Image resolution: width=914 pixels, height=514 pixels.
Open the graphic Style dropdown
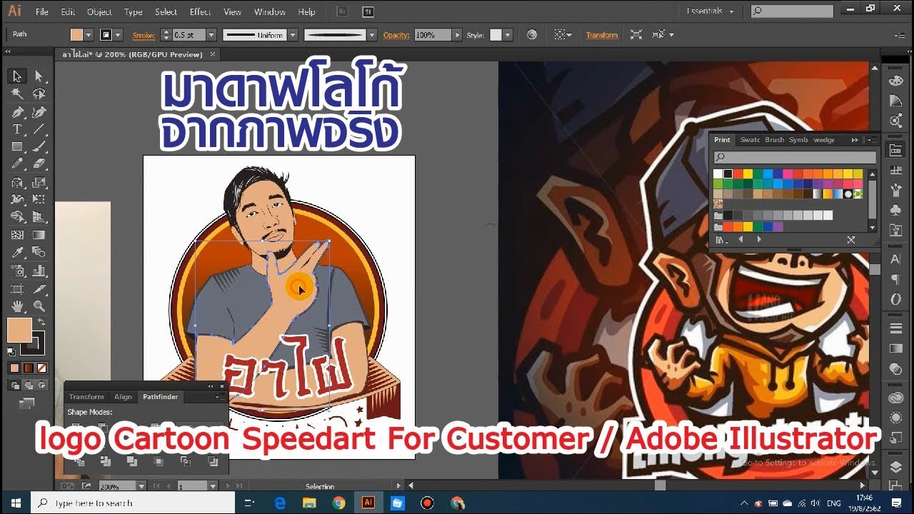pos(506,35)
